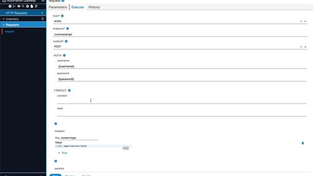This screenshot has width=313, height=176.
Task: Click the add (plus circle) toolbar icon
Action: coord(10,6)
